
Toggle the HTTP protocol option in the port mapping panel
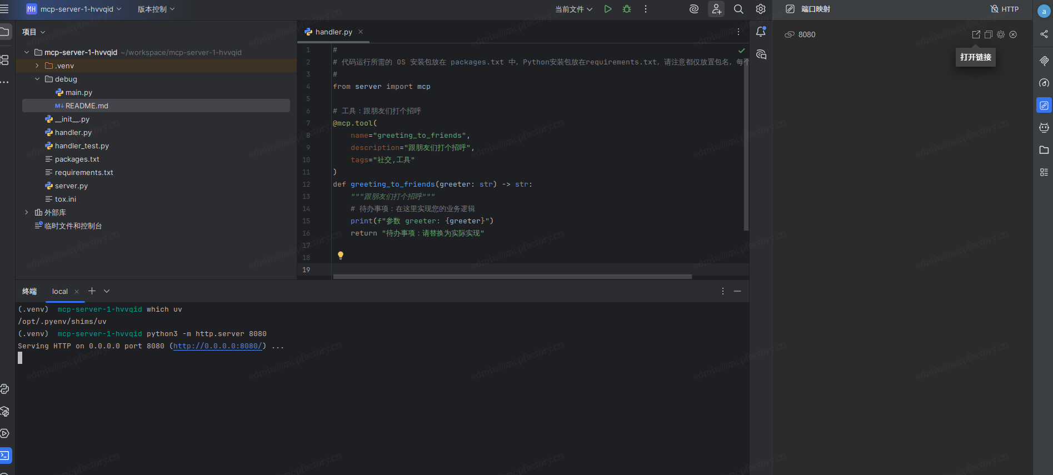tap(1005, 9)
